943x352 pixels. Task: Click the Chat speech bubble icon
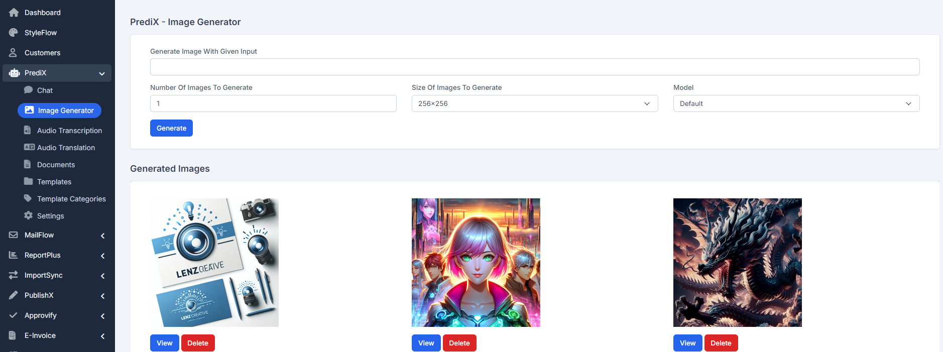[29, 90]
